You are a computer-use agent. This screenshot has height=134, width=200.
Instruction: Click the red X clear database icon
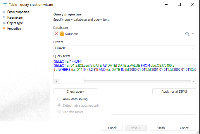click(56, 34)
